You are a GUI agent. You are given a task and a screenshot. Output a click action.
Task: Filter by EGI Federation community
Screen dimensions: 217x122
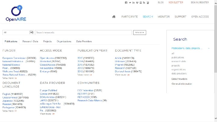pyautogui.click(x=85, y=90)
